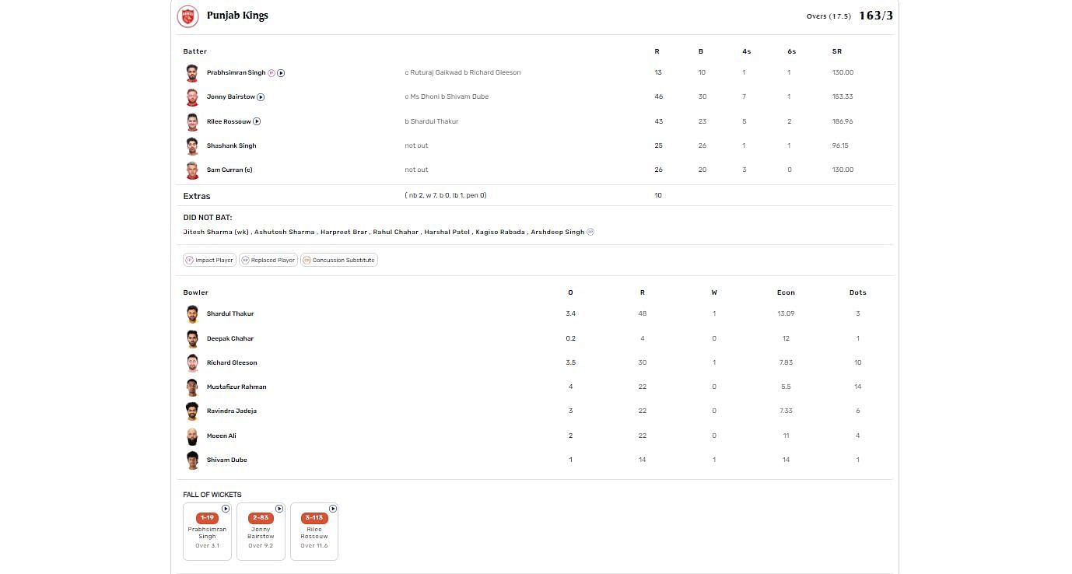Click the Punjab Kings team logo

pyautogui.click(x=187, y=16)
